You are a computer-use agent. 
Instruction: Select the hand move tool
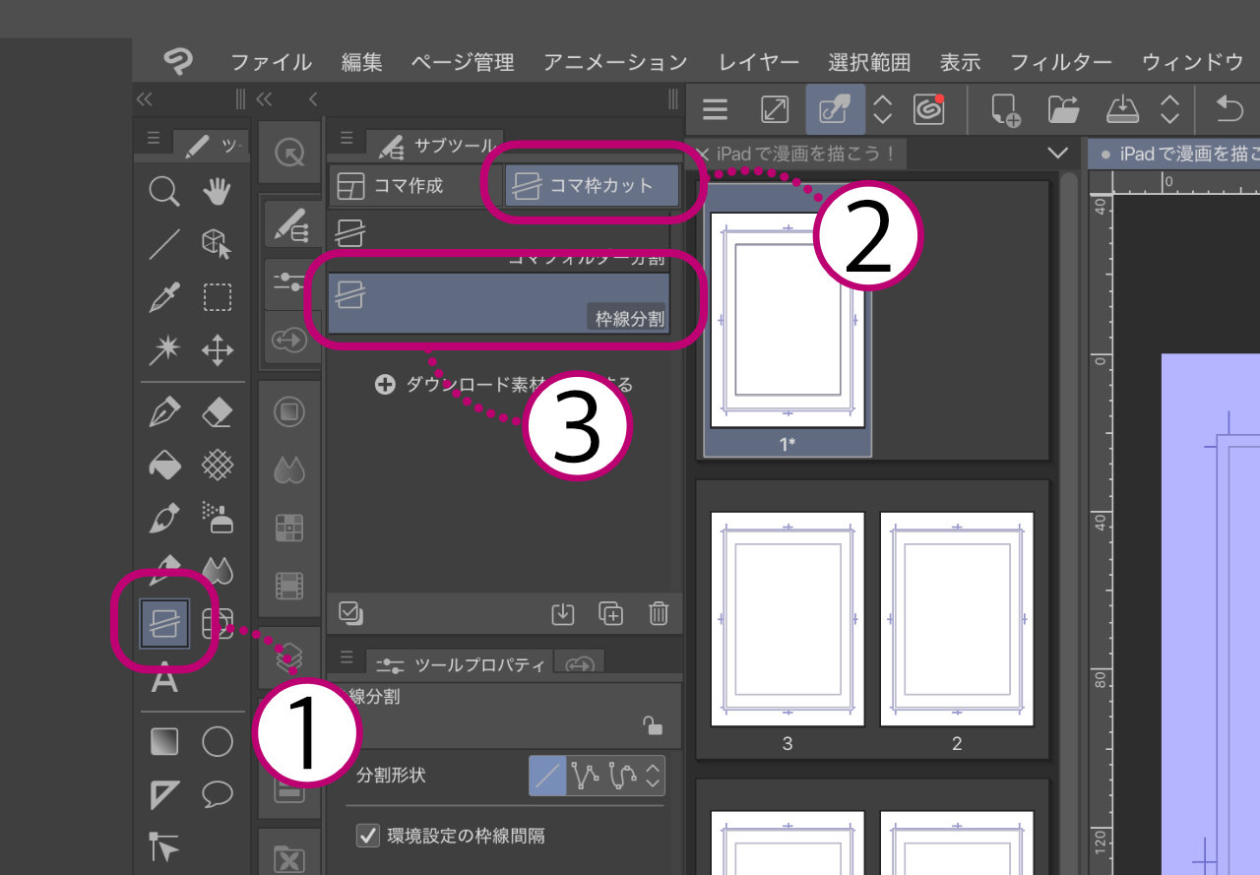click(x=217, y=190)
